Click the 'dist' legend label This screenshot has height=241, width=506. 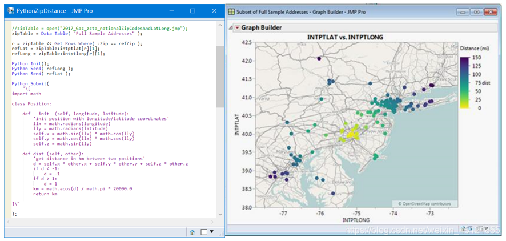pos(487,83)
